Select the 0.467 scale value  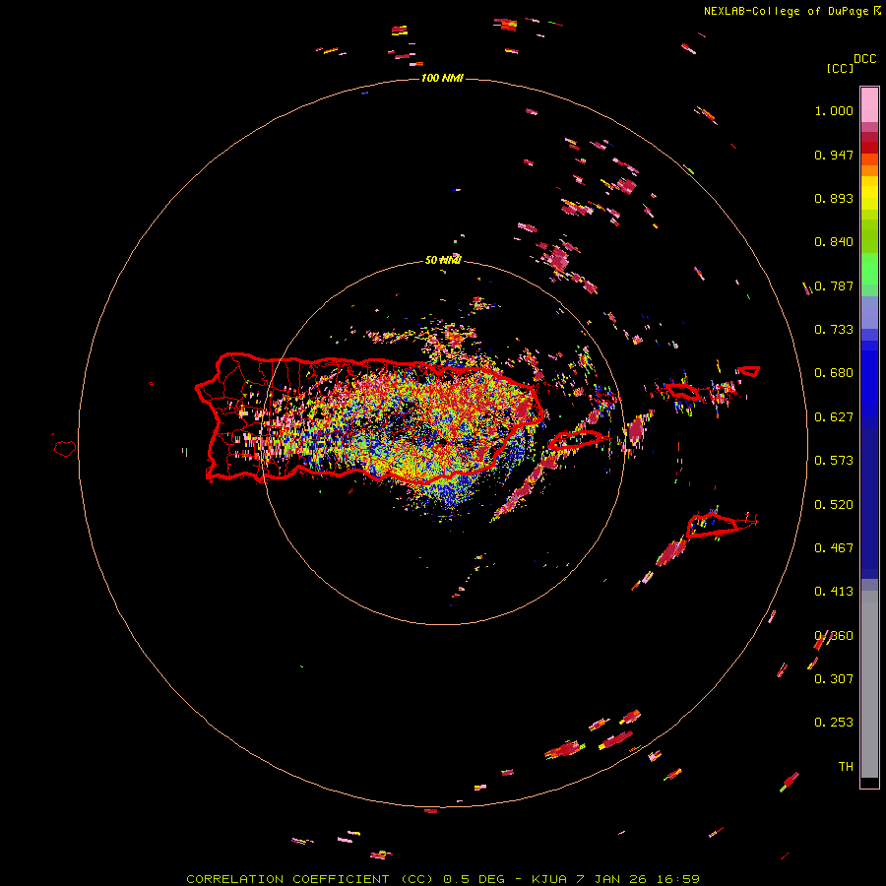click(834, 548)
